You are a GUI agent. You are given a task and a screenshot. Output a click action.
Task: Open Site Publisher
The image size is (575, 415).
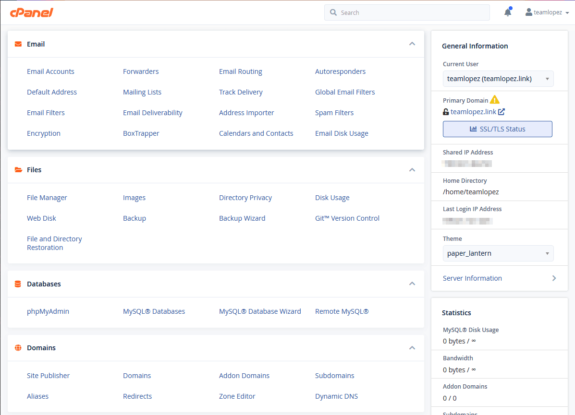(48, 376)
